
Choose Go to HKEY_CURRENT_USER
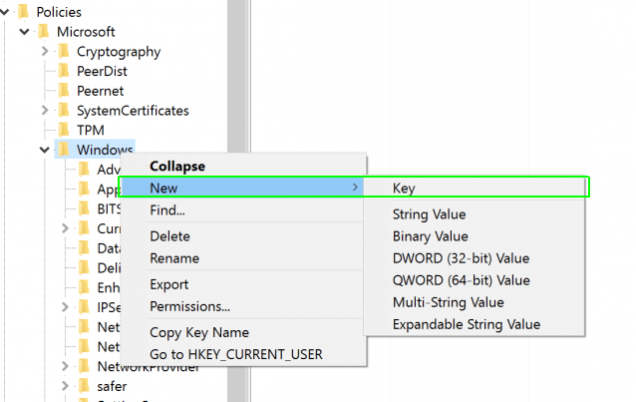[x=235, y=354]
